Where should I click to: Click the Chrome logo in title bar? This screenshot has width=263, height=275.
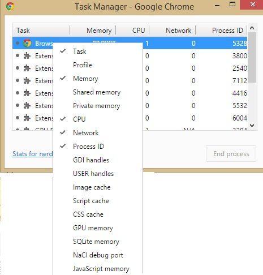10,6
